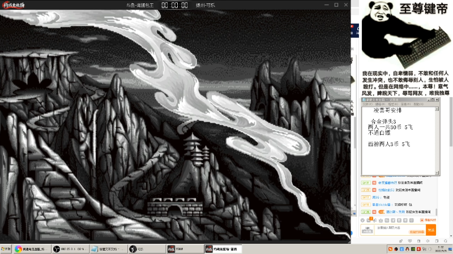Screen dimensions: 453x254
Task: Switch to the colorful browser taskbar item
Action: [32, 249]
